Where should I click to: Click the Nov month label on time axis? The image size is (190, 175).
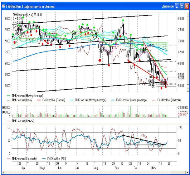coord(154,168)
